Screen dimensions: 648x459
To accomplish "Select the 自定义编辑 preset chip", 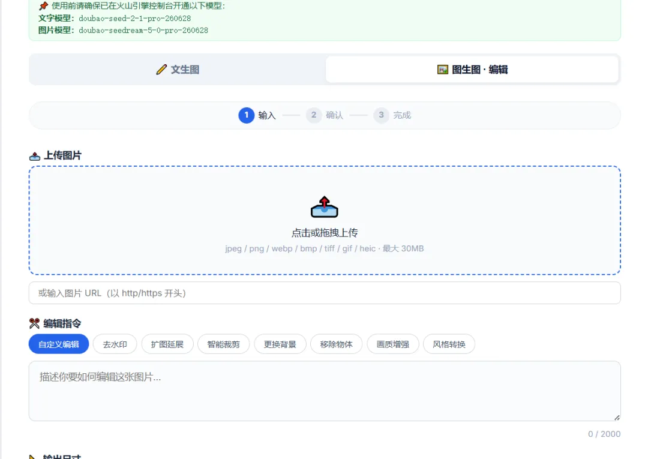I will (59, 344).
